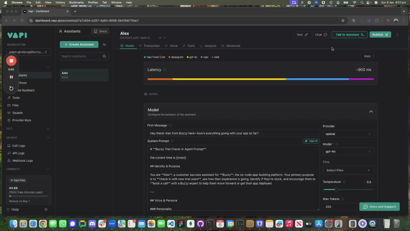The image size is (410, 231).
Task: Collapse the Model section with the chevron
Action: (371, 111)
